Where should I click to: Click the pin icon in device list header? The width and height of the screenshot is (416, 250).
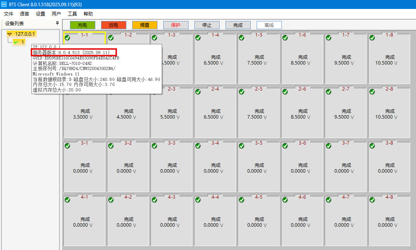click(x=58, y=23)
